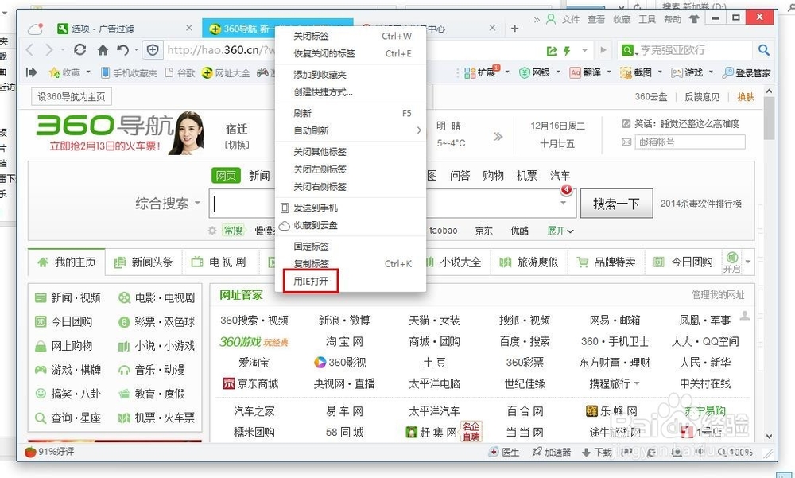This screenshot has width=795, height=478.
Task: Click the magnifier search icon in toolbar
Action: click(x=763, y=50)
